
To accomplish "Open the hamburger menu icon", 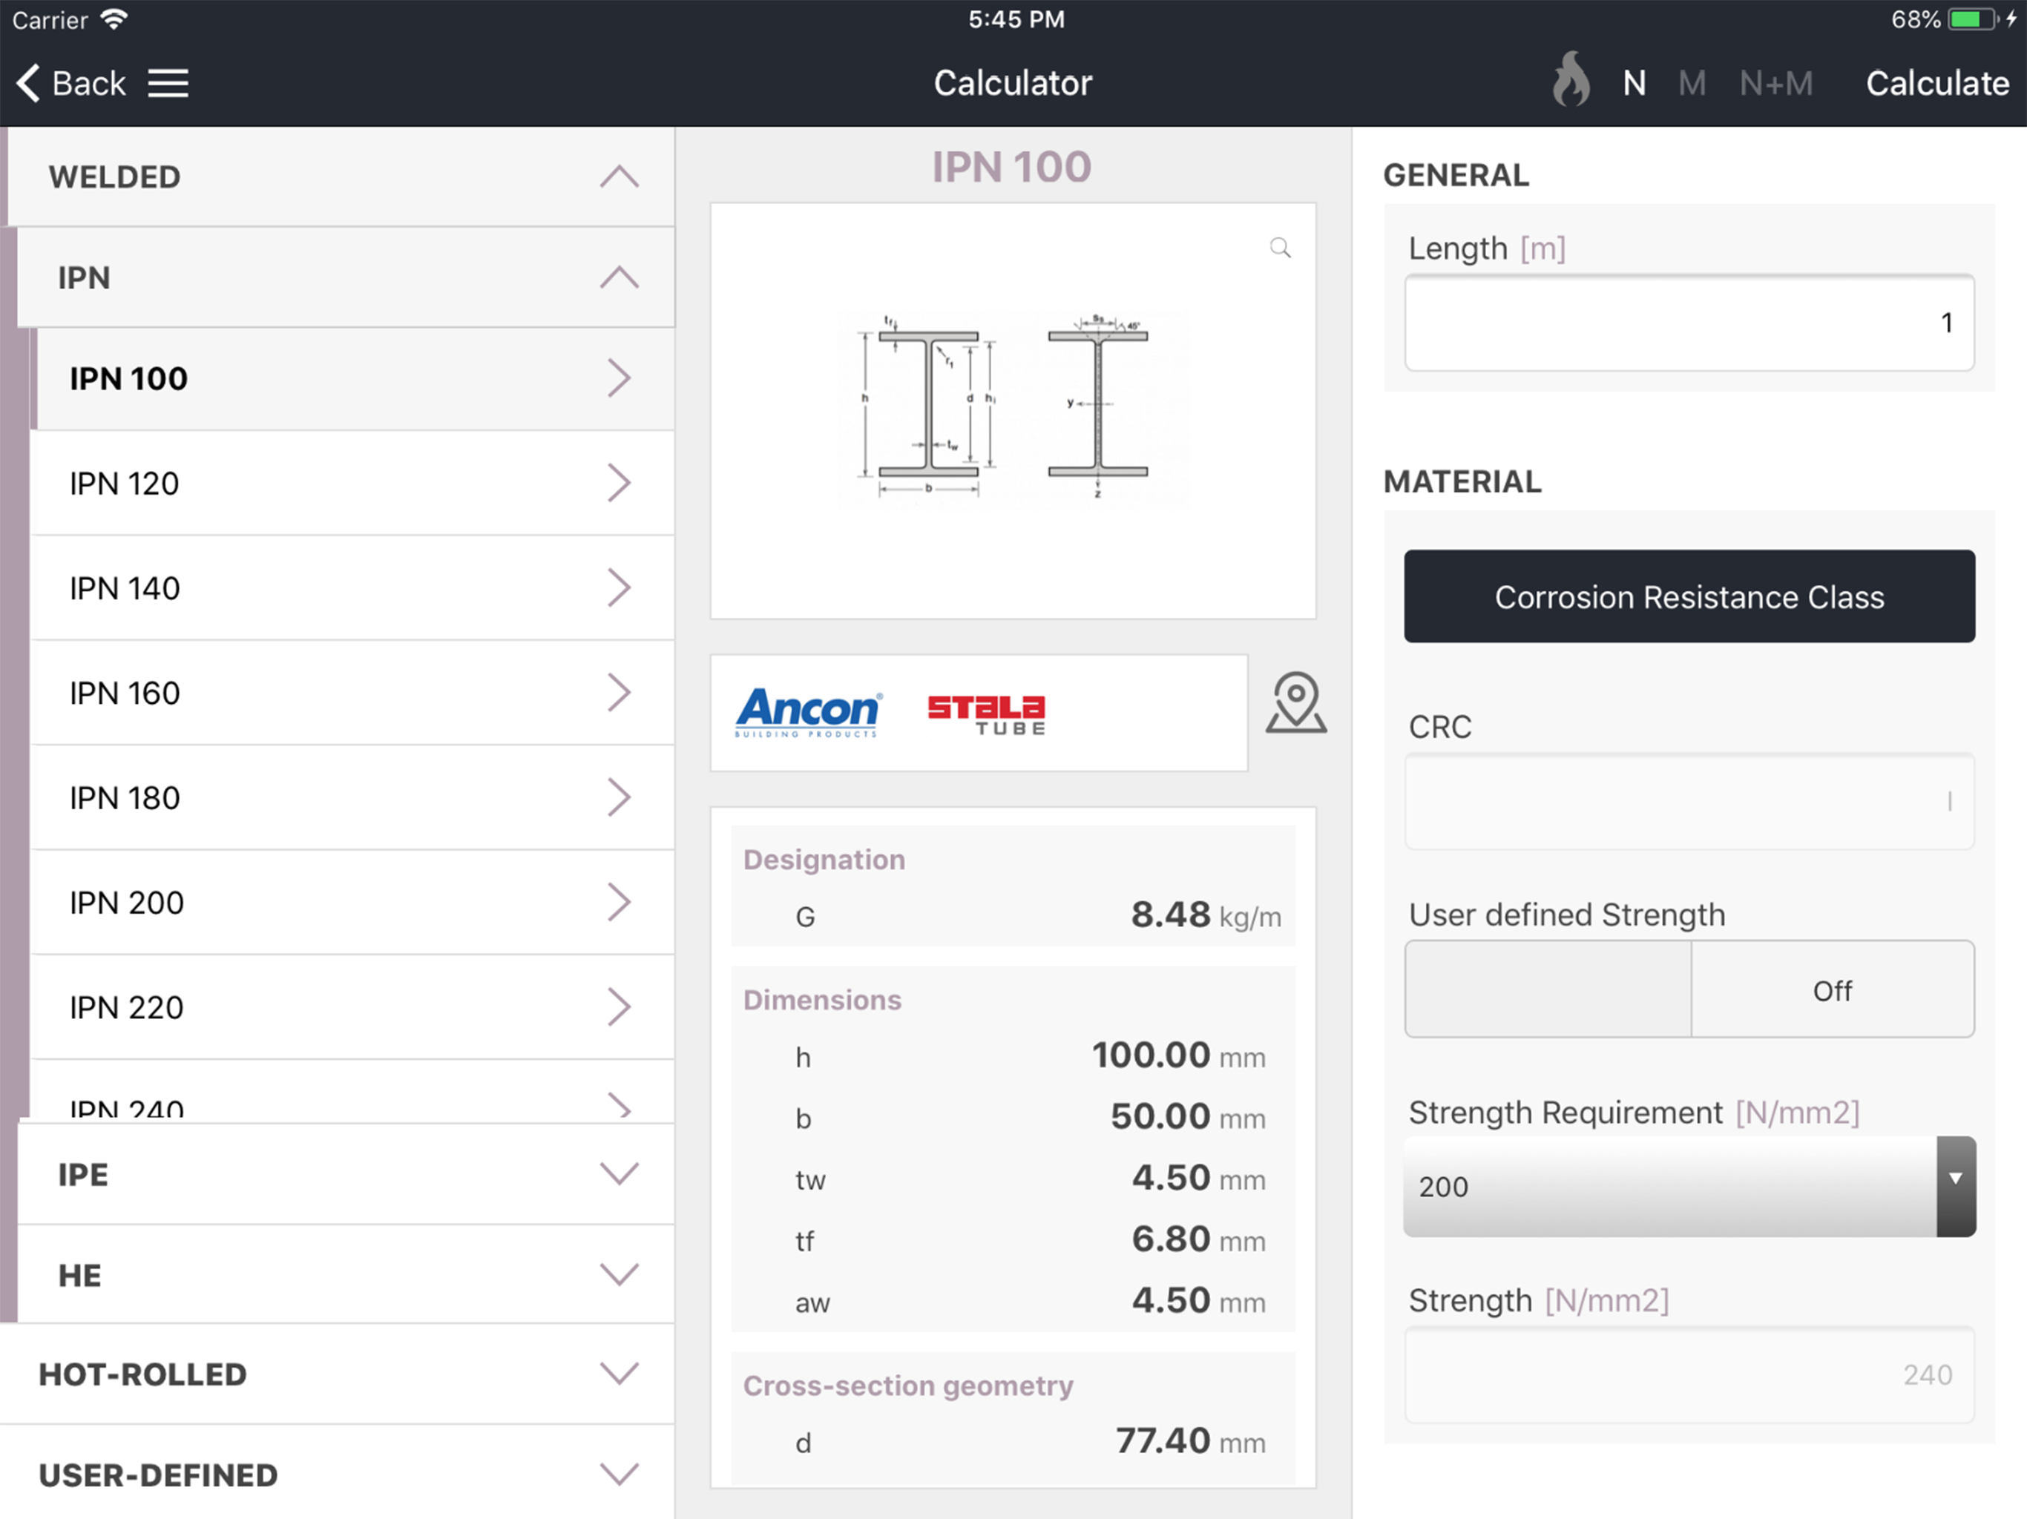I will pos(168,83).
